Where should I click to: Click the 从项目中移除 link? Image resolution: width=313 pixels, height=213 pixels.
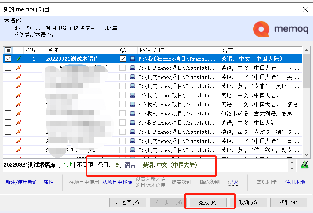pyautogui.click(x=117, y=182)
